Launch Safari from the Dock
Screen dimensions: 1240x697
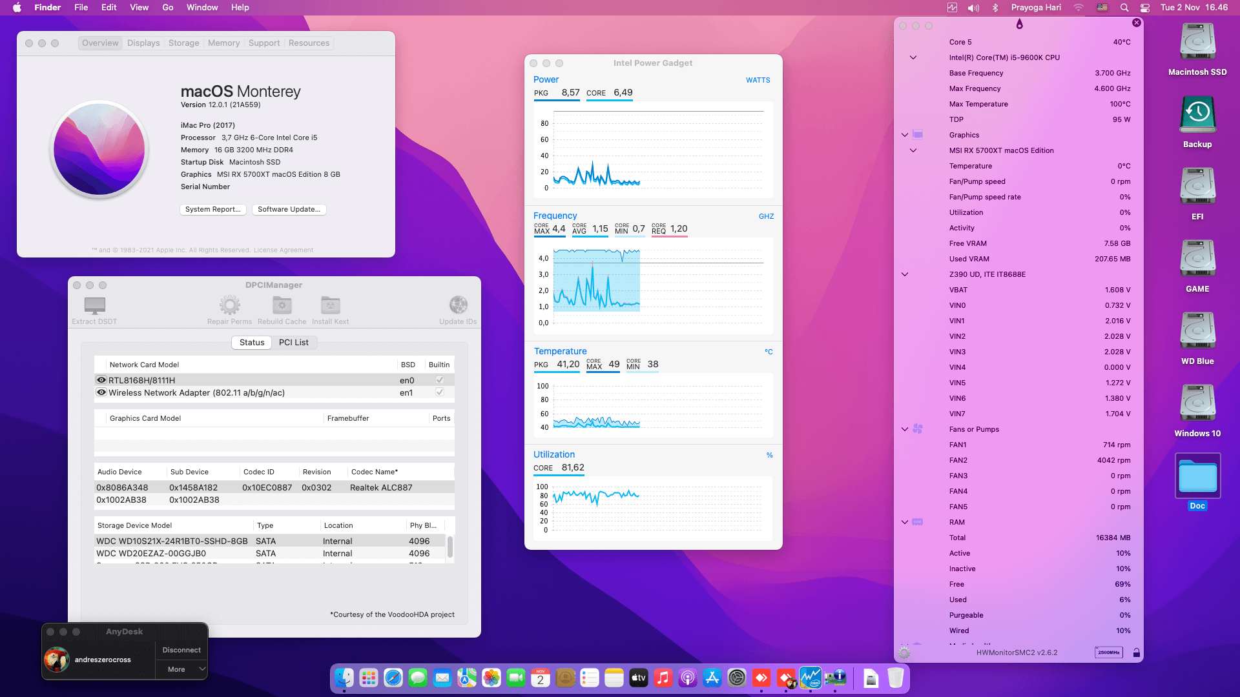pyautogui.click(x=393, y=678)
